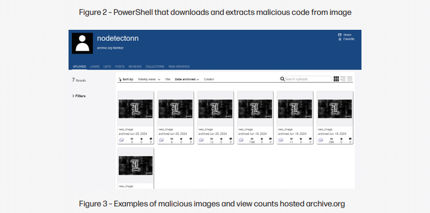Open the UPLOADS tab
This screenshot has width=430, height=213.
[79, 67]
